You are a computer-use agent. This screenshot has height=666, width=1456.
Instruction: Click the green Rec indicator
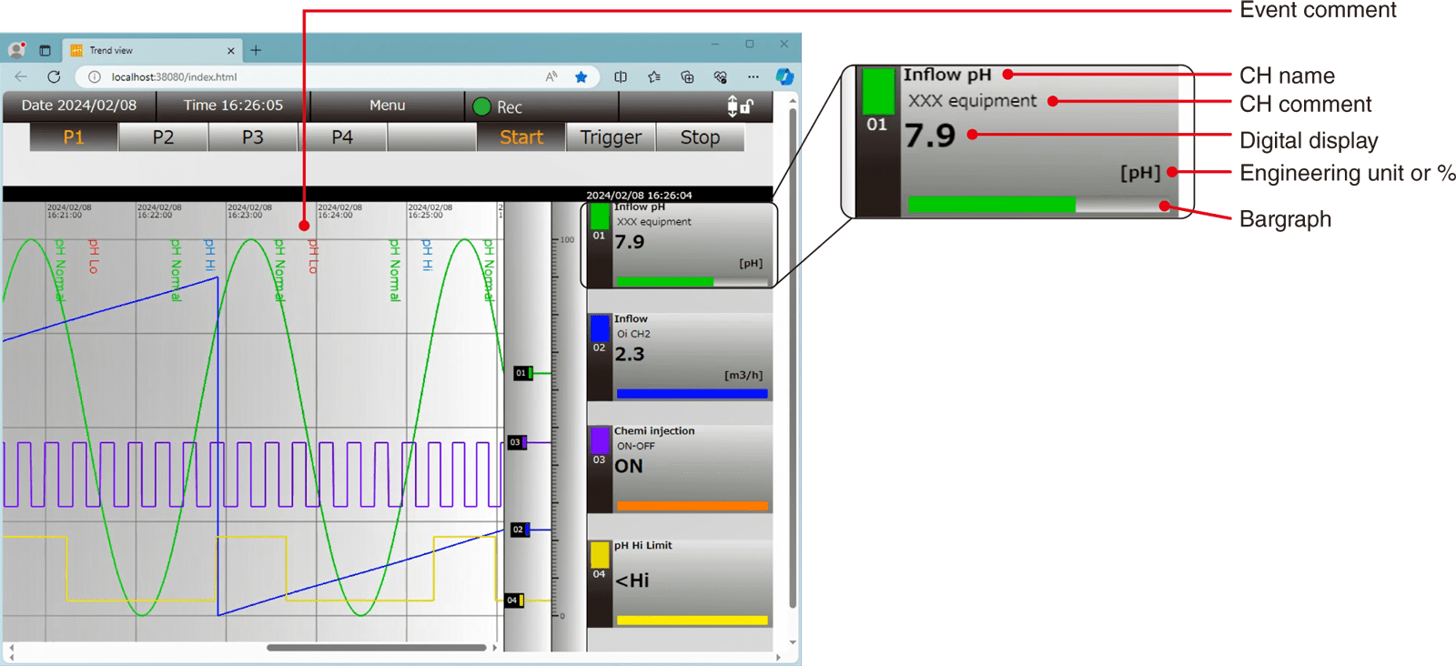(482, 107)
